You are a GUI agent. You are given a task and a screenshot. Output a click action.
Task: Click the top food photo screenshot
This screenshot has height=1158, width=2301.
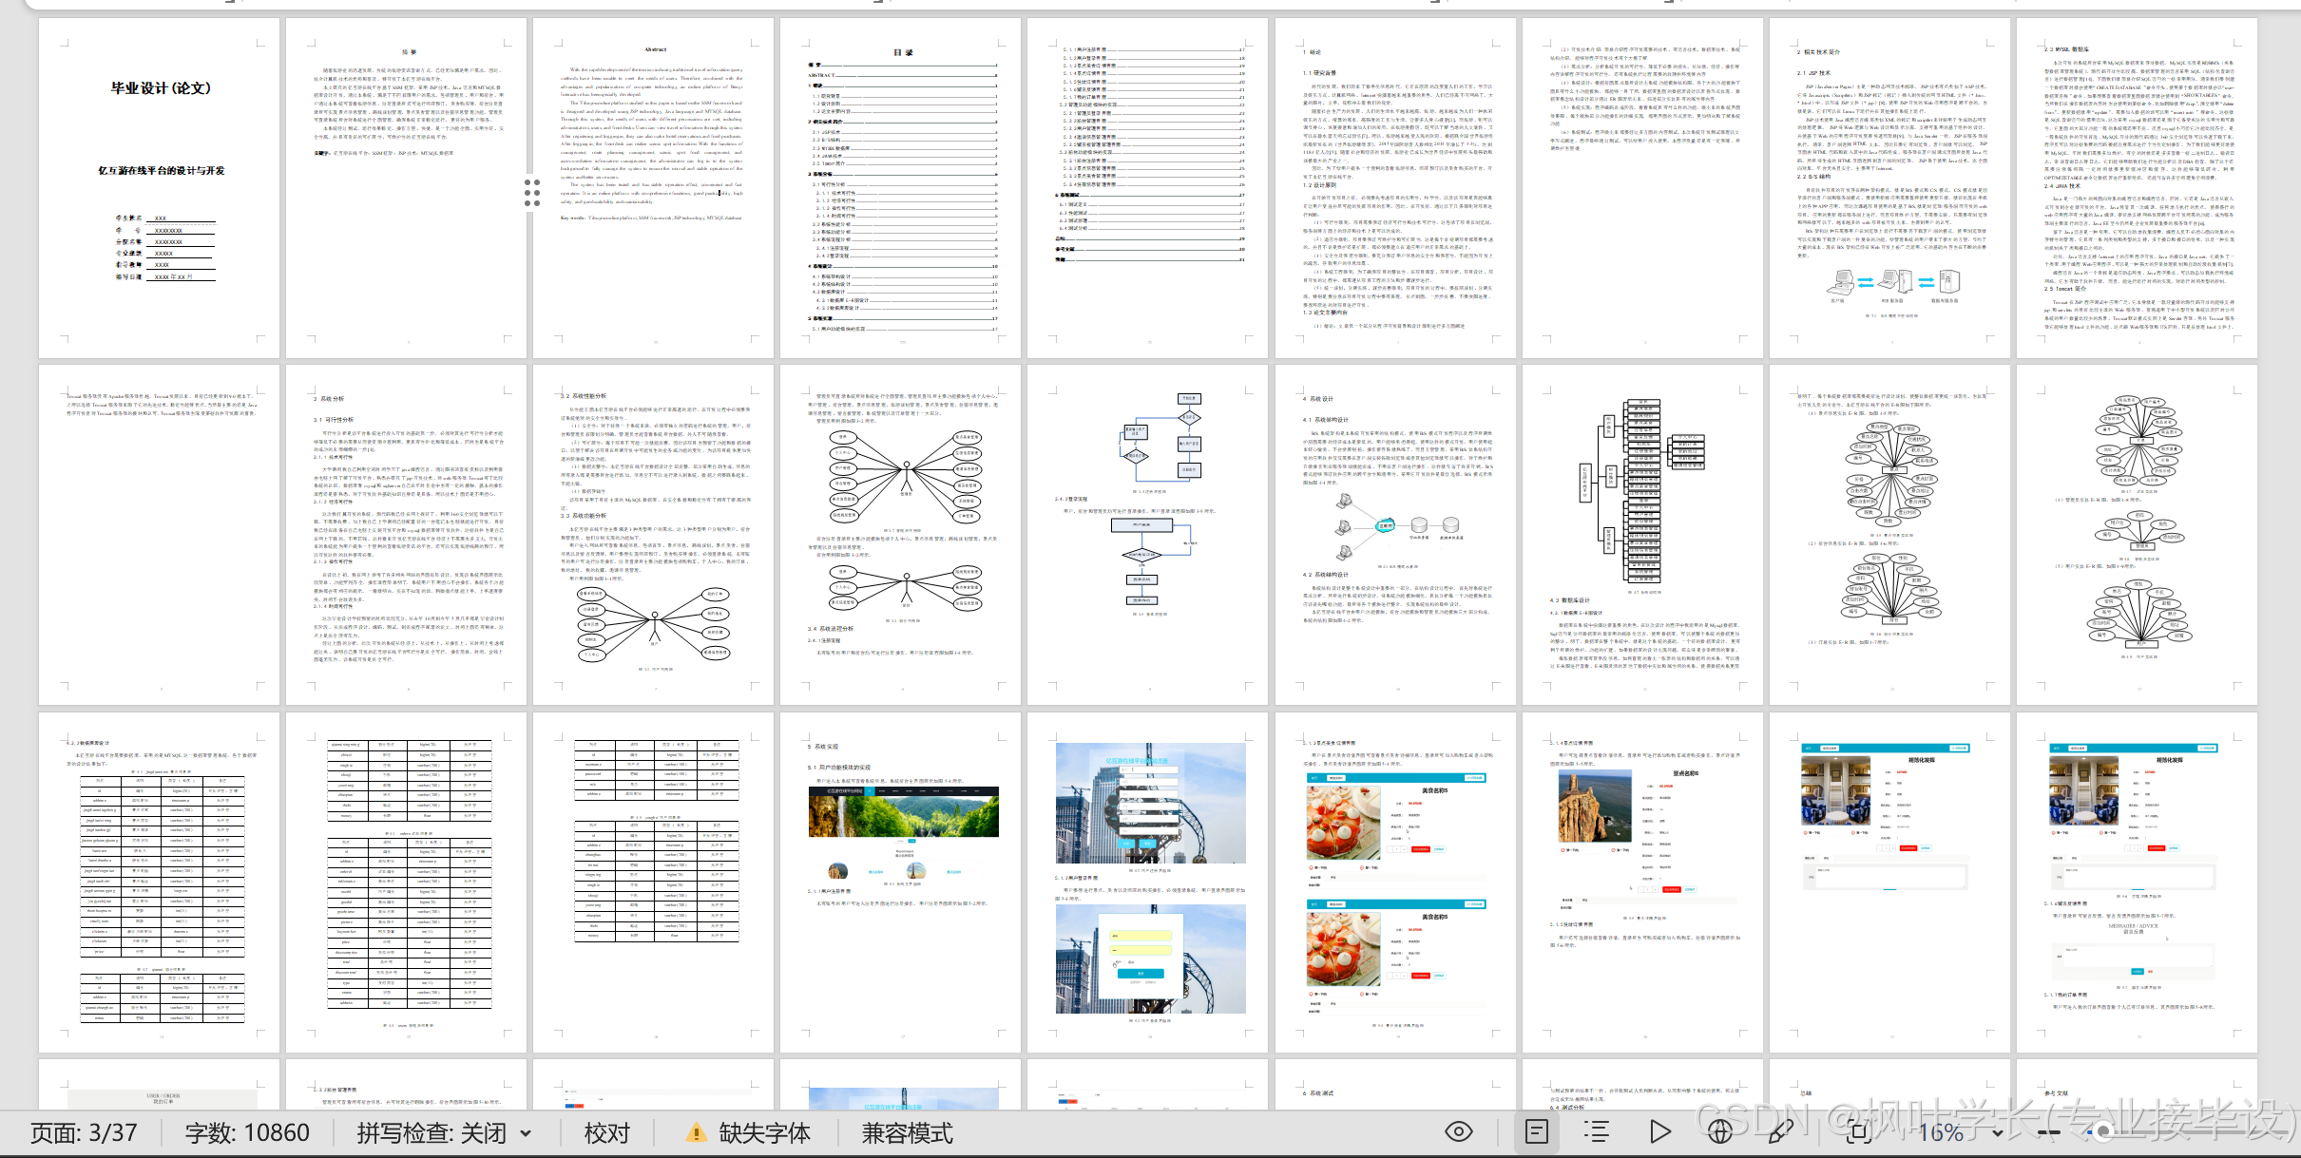[1343, 822]
